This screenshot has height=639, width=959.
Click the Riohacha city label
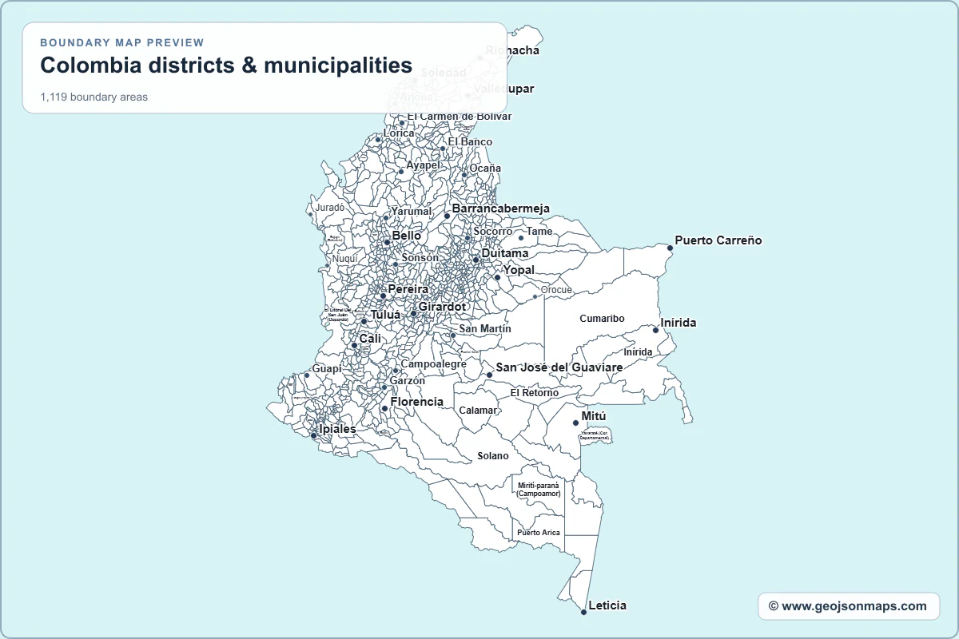point(512,50)
